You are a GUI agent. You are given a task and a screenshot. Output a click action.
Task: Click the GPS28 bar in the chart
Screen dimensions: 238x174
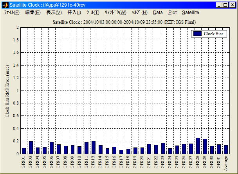coord(198,146)
